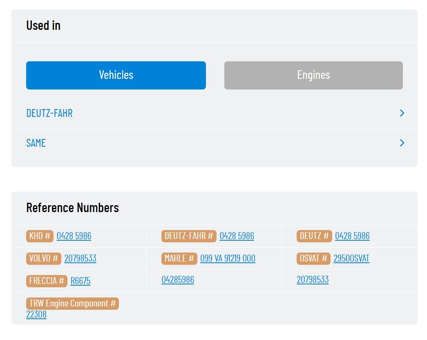
Task: Click the VOLVO # brand badge
Action: (44, 258)
